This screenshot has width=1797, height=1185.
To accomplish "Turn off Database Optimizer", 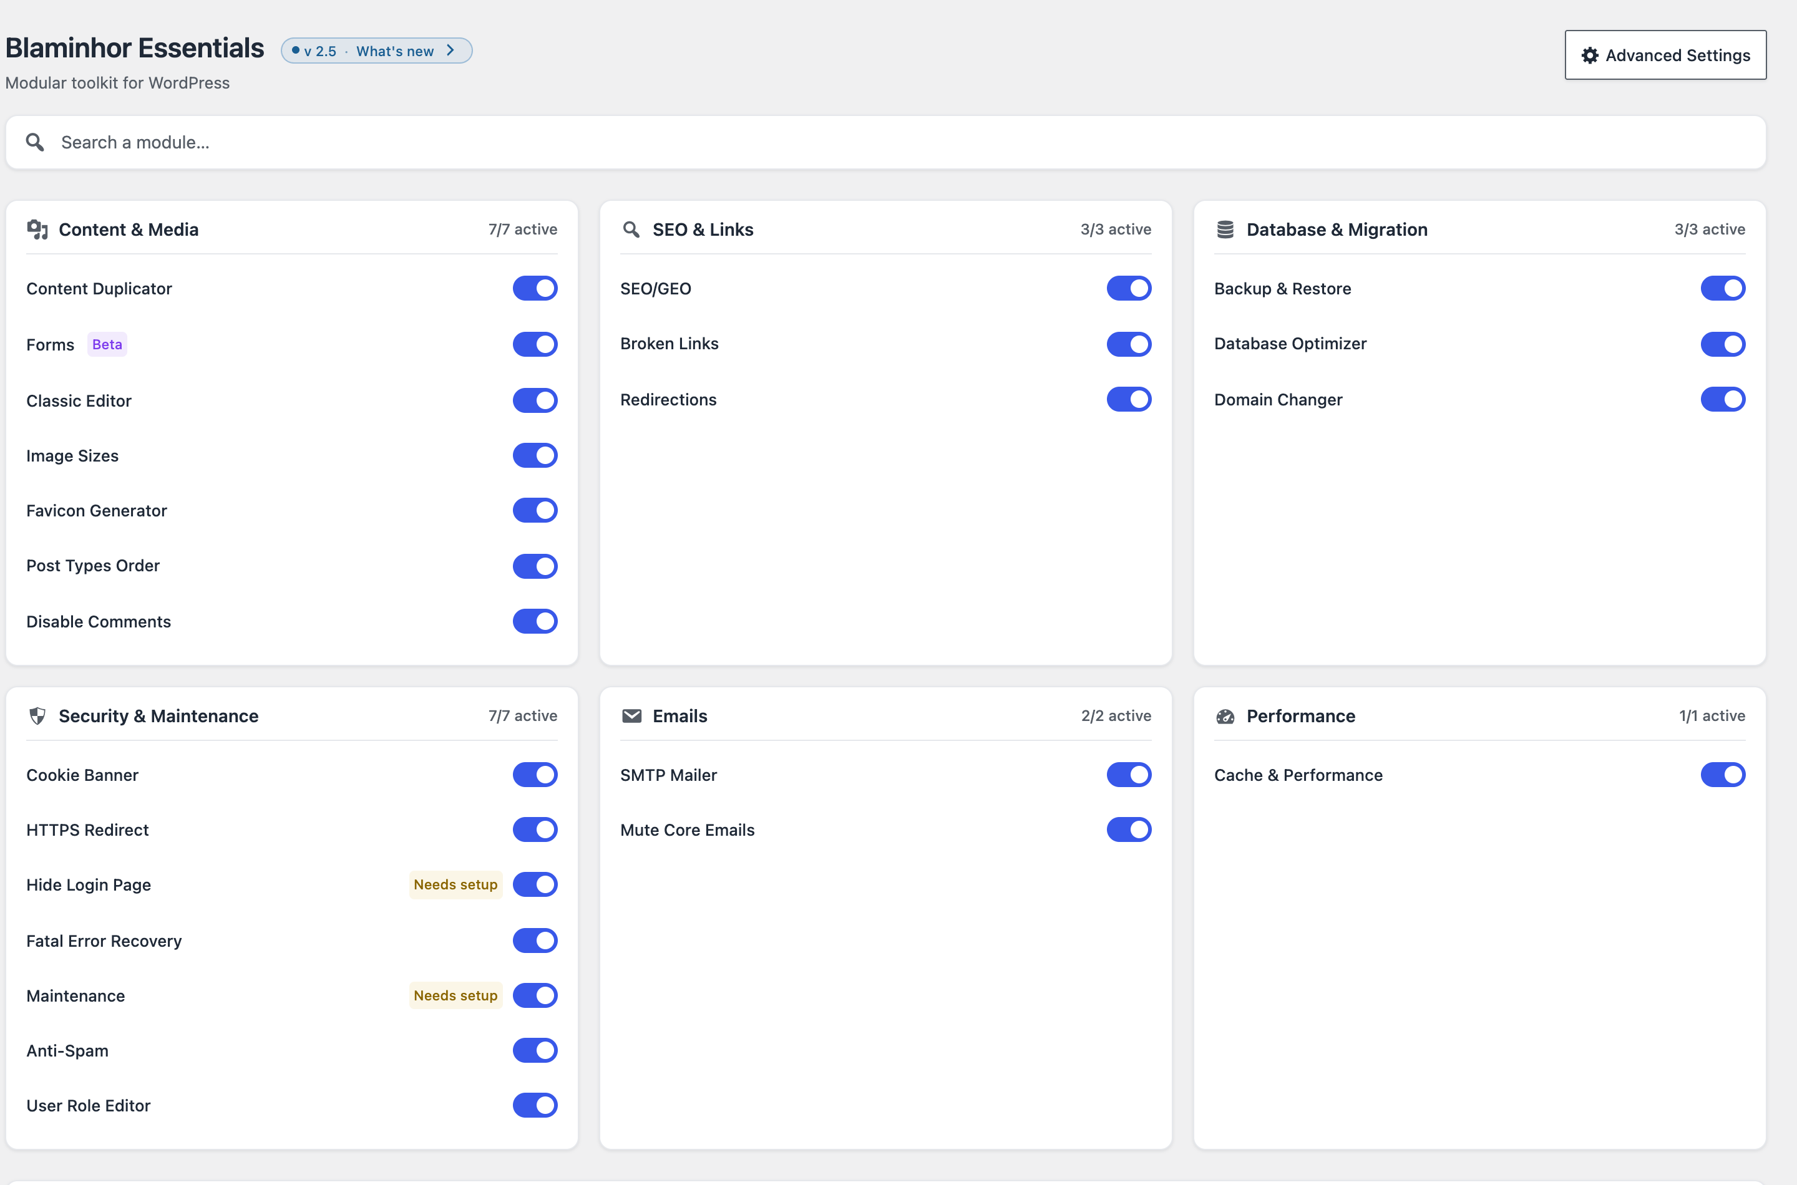I will (1723, 344).
